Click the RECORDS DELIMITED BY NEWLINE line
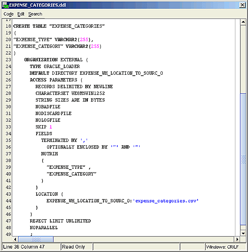Screen dimensions: 248x252 pos(74,87)
